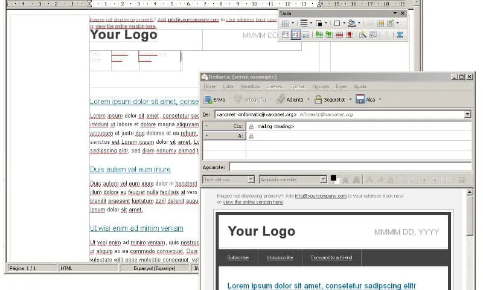Open the Opcions menu

[x=321, y=86]
